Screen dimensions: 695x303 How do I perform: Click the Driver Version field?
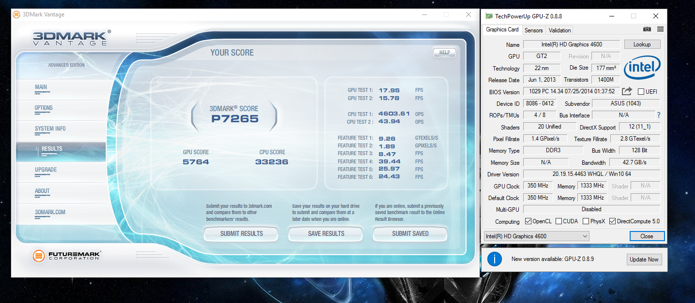pyautogui.click(x=591, y=174)
